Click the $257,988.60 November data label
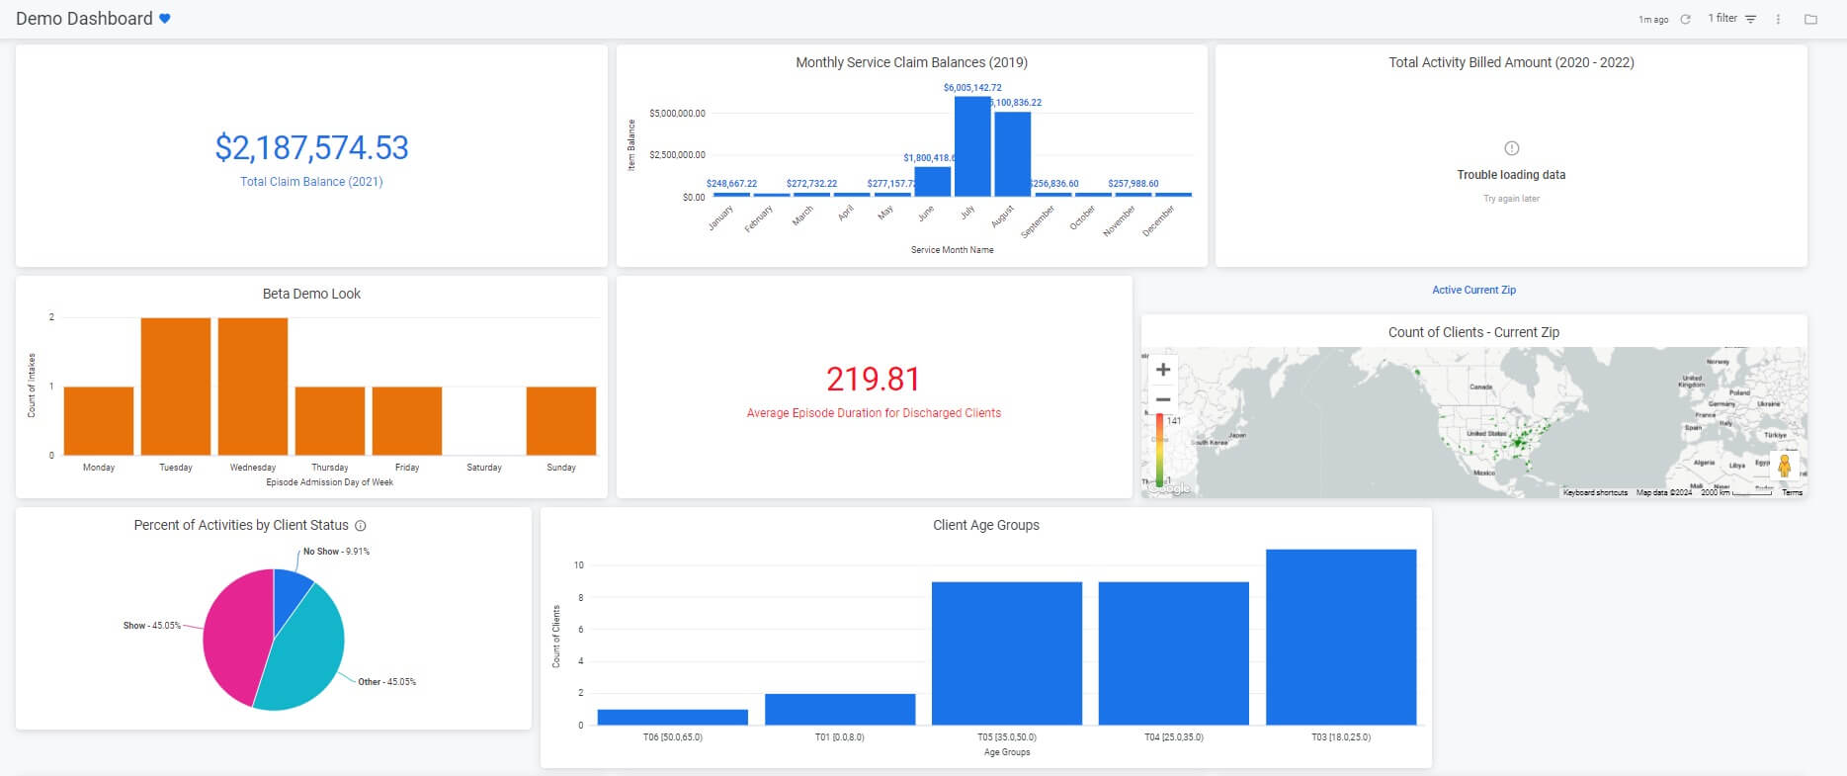Screen dimensions: 1847x776 [1133, 184]
